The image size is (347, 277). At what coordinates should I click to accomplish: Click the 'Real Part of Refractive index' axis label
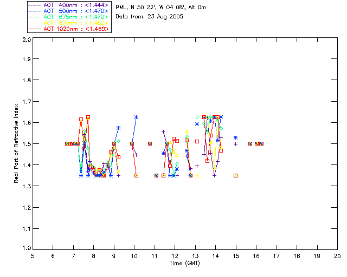[16, 143]
